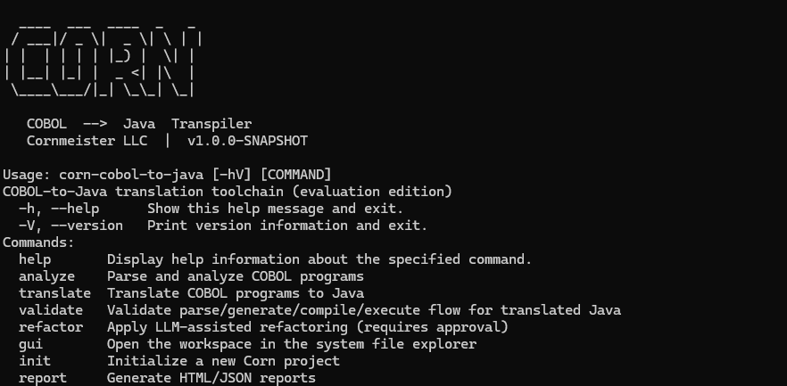Click the report command name
Viewport: 787px width, 386px height.
43,378
